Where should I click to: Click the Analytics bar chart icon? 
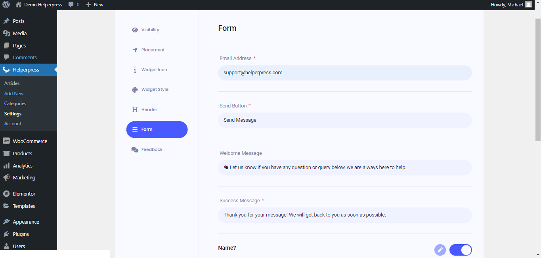pos(6,166)
